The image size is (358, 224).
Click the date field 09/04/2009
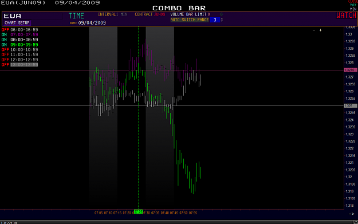pyautogui.click(x=92, y=23)
